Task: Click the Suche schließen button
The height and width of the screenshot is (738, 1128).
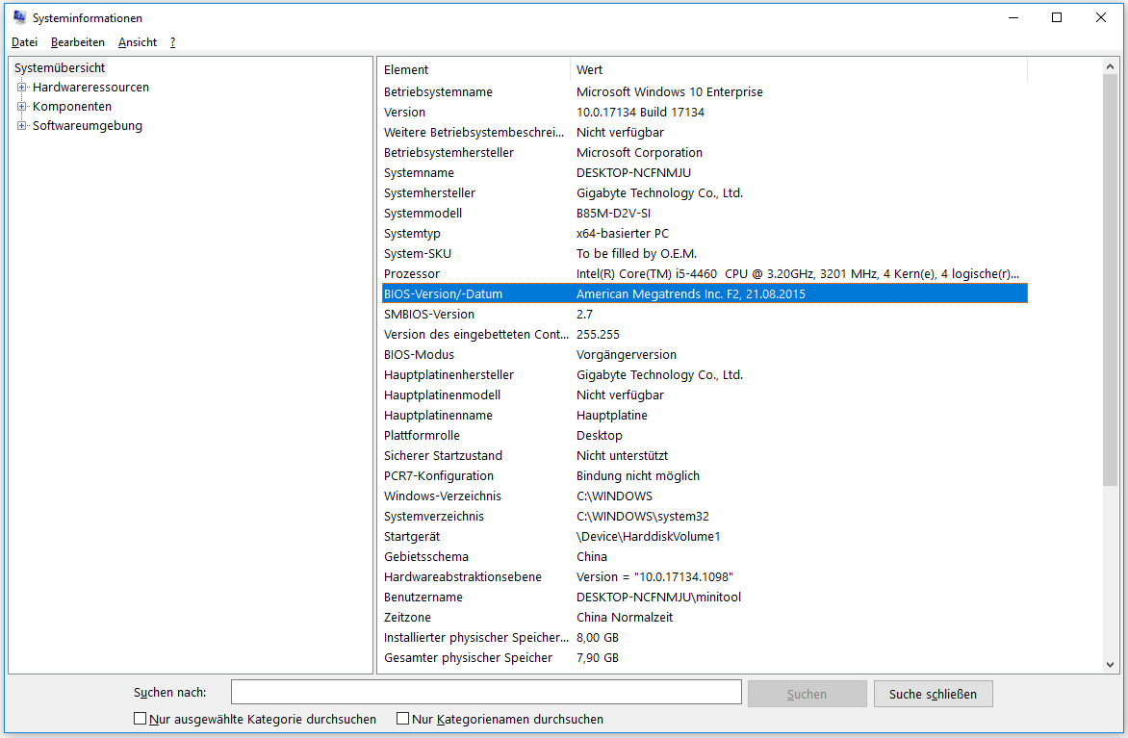Action: (x=933, y=694)
